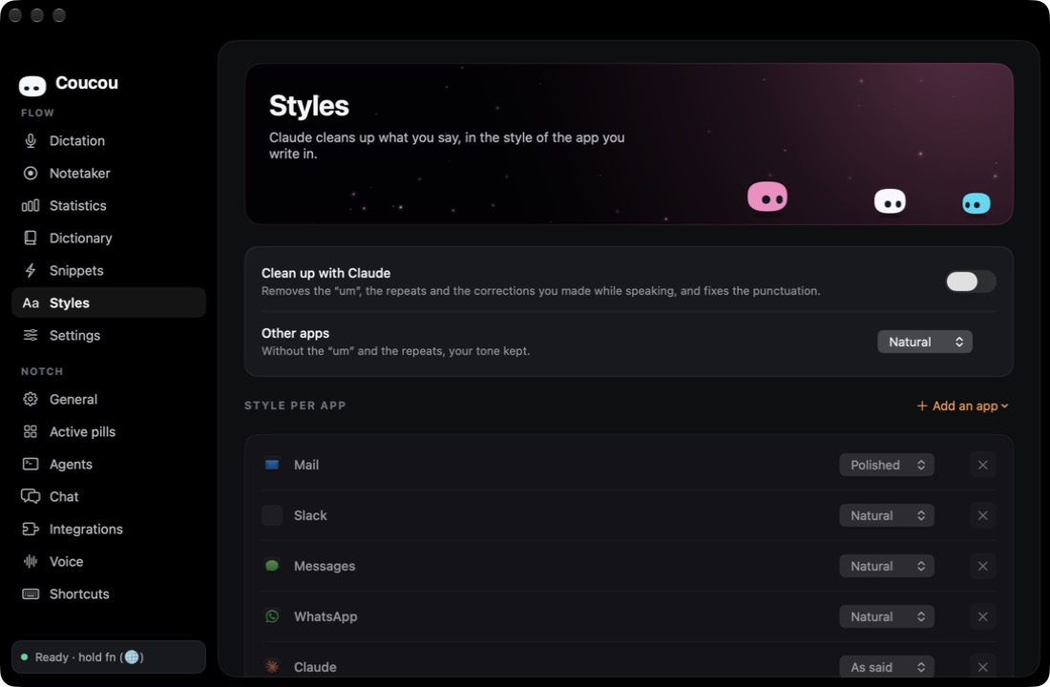Click the white mascot in the banner
1050x687 pixels.
tap(890, 201)
